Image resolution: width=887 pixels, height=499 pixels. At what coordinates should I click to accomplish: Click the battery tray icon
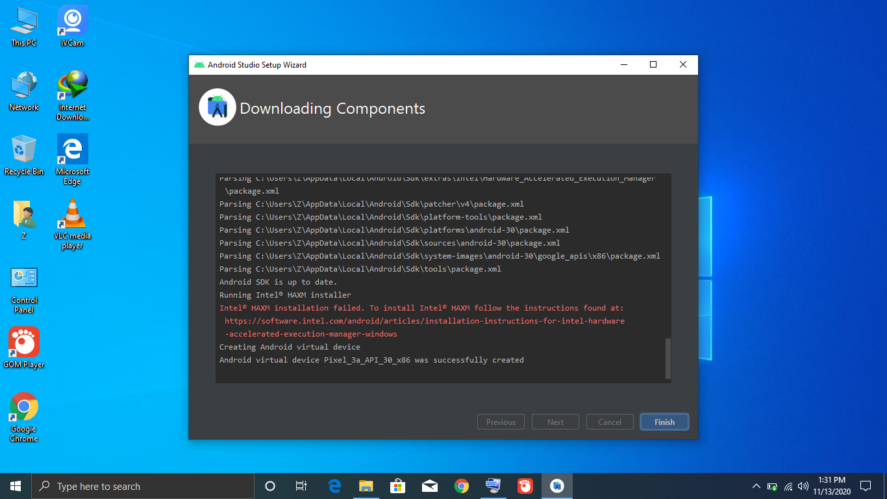point(772,486)
